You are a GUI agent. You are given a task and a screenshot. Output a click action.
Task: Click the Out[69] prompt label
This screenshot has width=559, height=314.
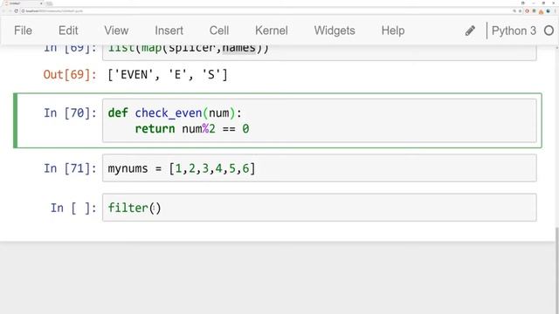[x=70, y=75]
